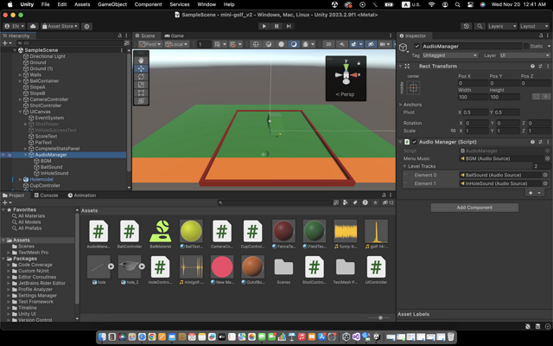
Task: Select the Rotate tool in Scene
Action: coord(141,77)
